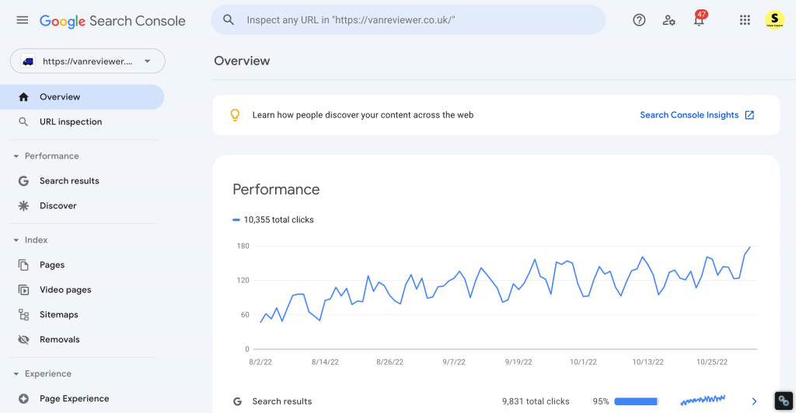Open the Help question mark icon
Viewport: 796px width, 413px height.
coord(639,19)
